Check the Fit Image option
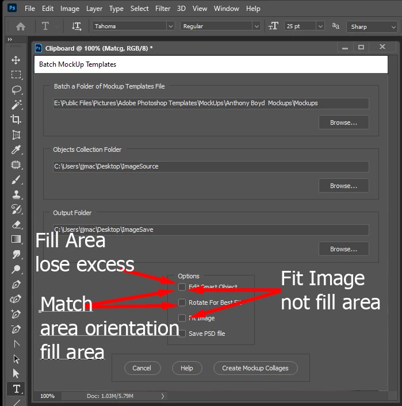 tap(182, 318)
